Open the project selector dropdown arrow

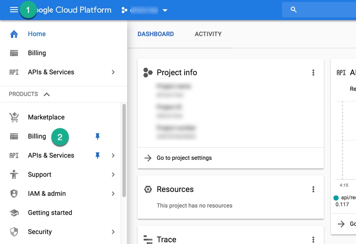pyautogui.click(x=165, y=10)
